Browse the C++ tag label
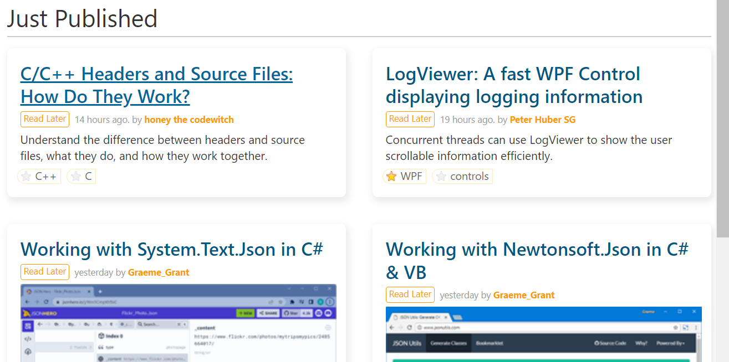Screen dimensions: 729x362 (46, 177)
